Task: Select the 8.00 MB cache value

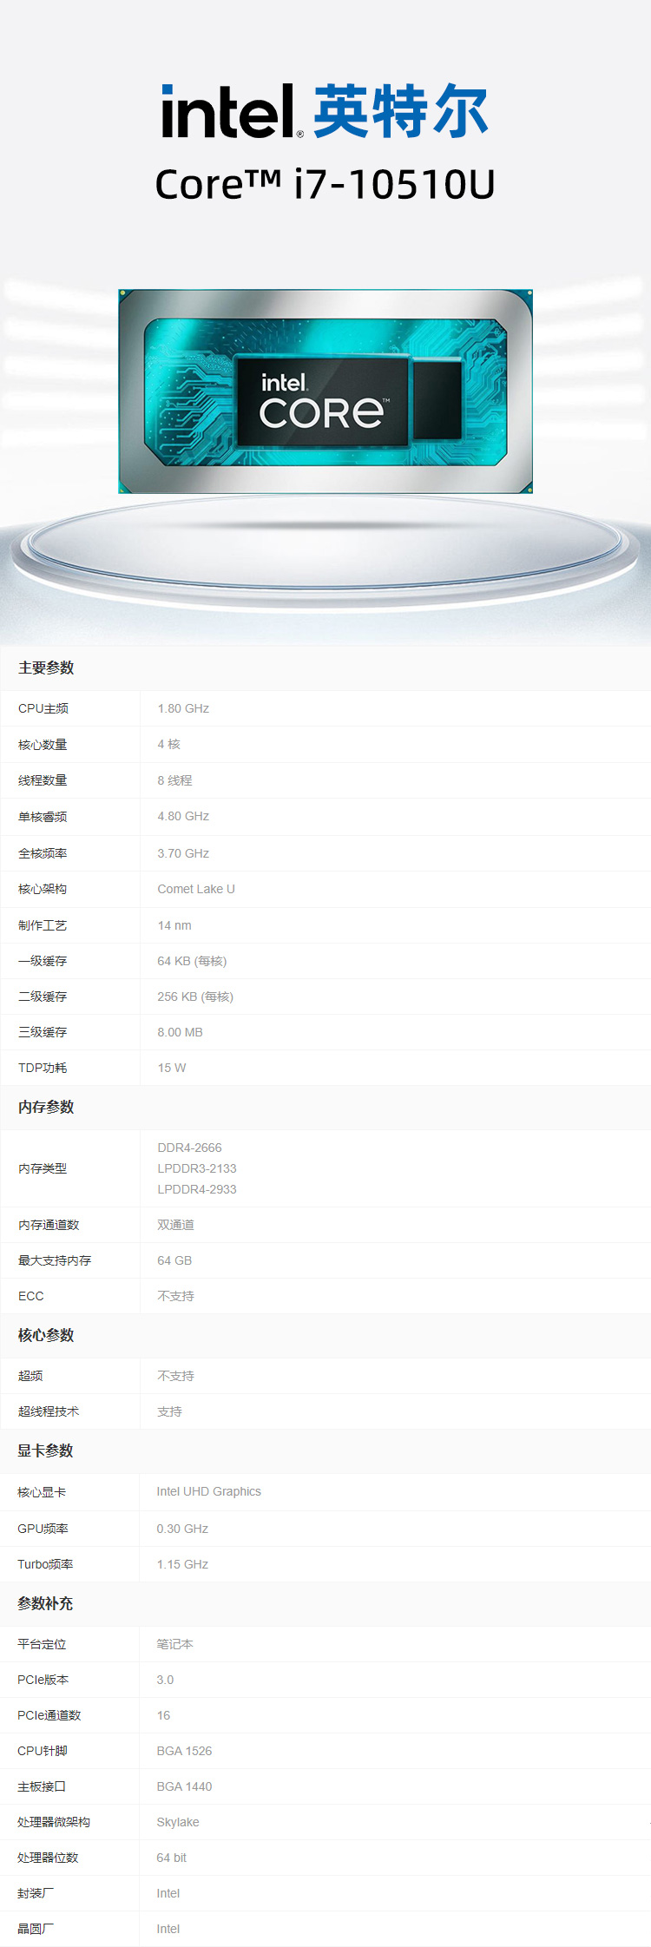Action: (180, 1032)
